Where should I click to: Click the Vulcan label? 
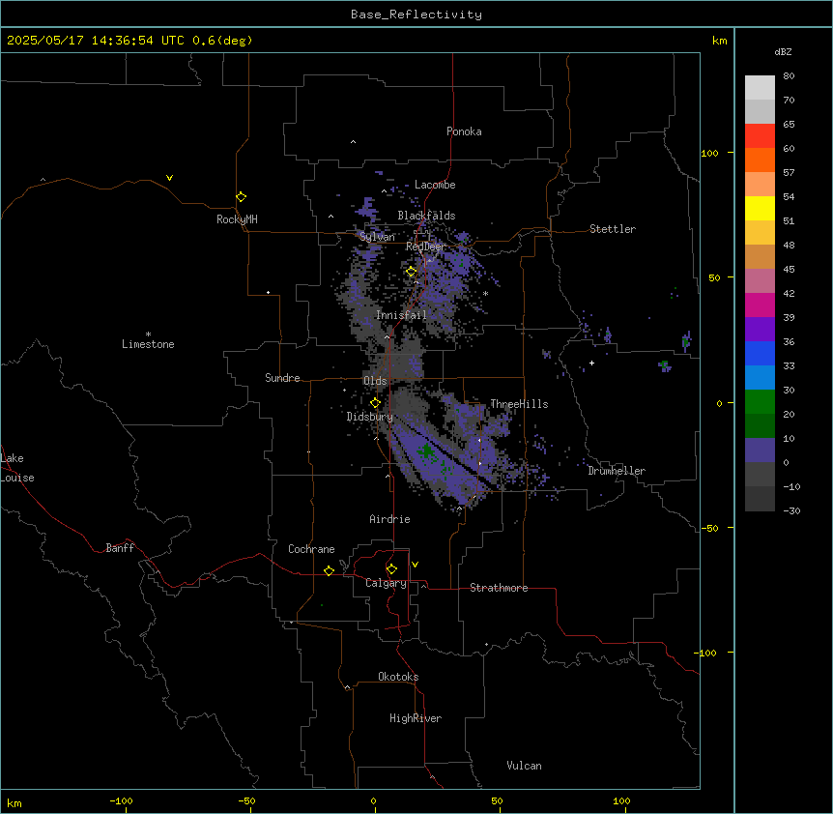click(525, 766)
